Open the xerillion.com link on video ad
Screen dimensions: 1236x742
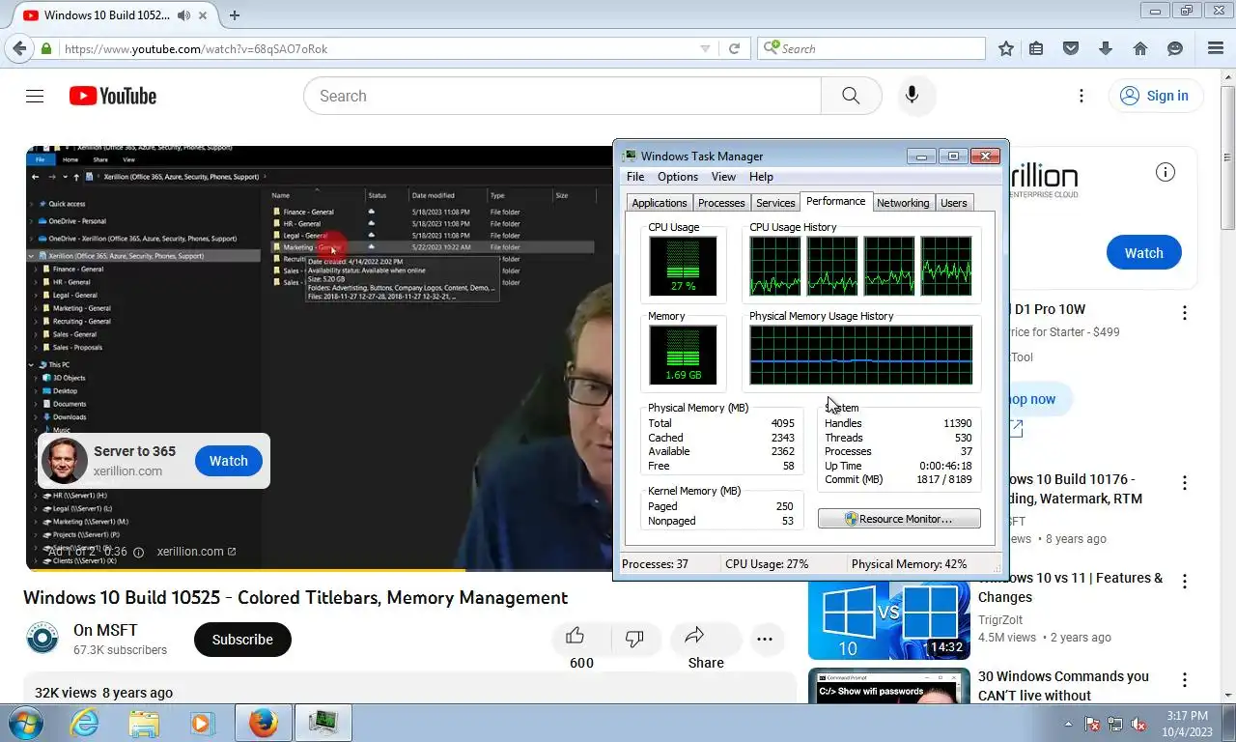196,552
